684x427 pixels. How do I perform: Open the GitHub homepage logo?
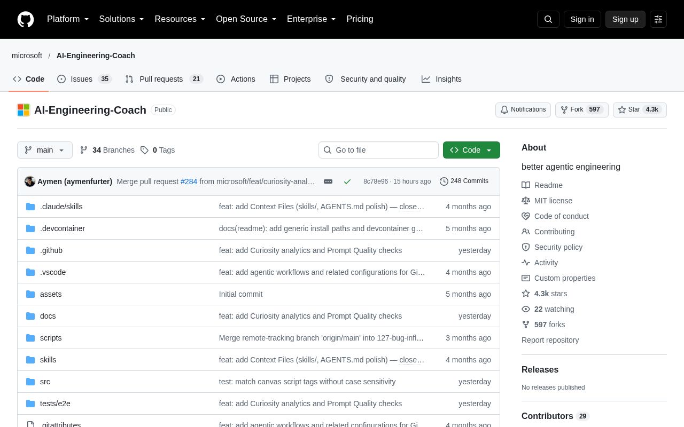click(26, 19)
